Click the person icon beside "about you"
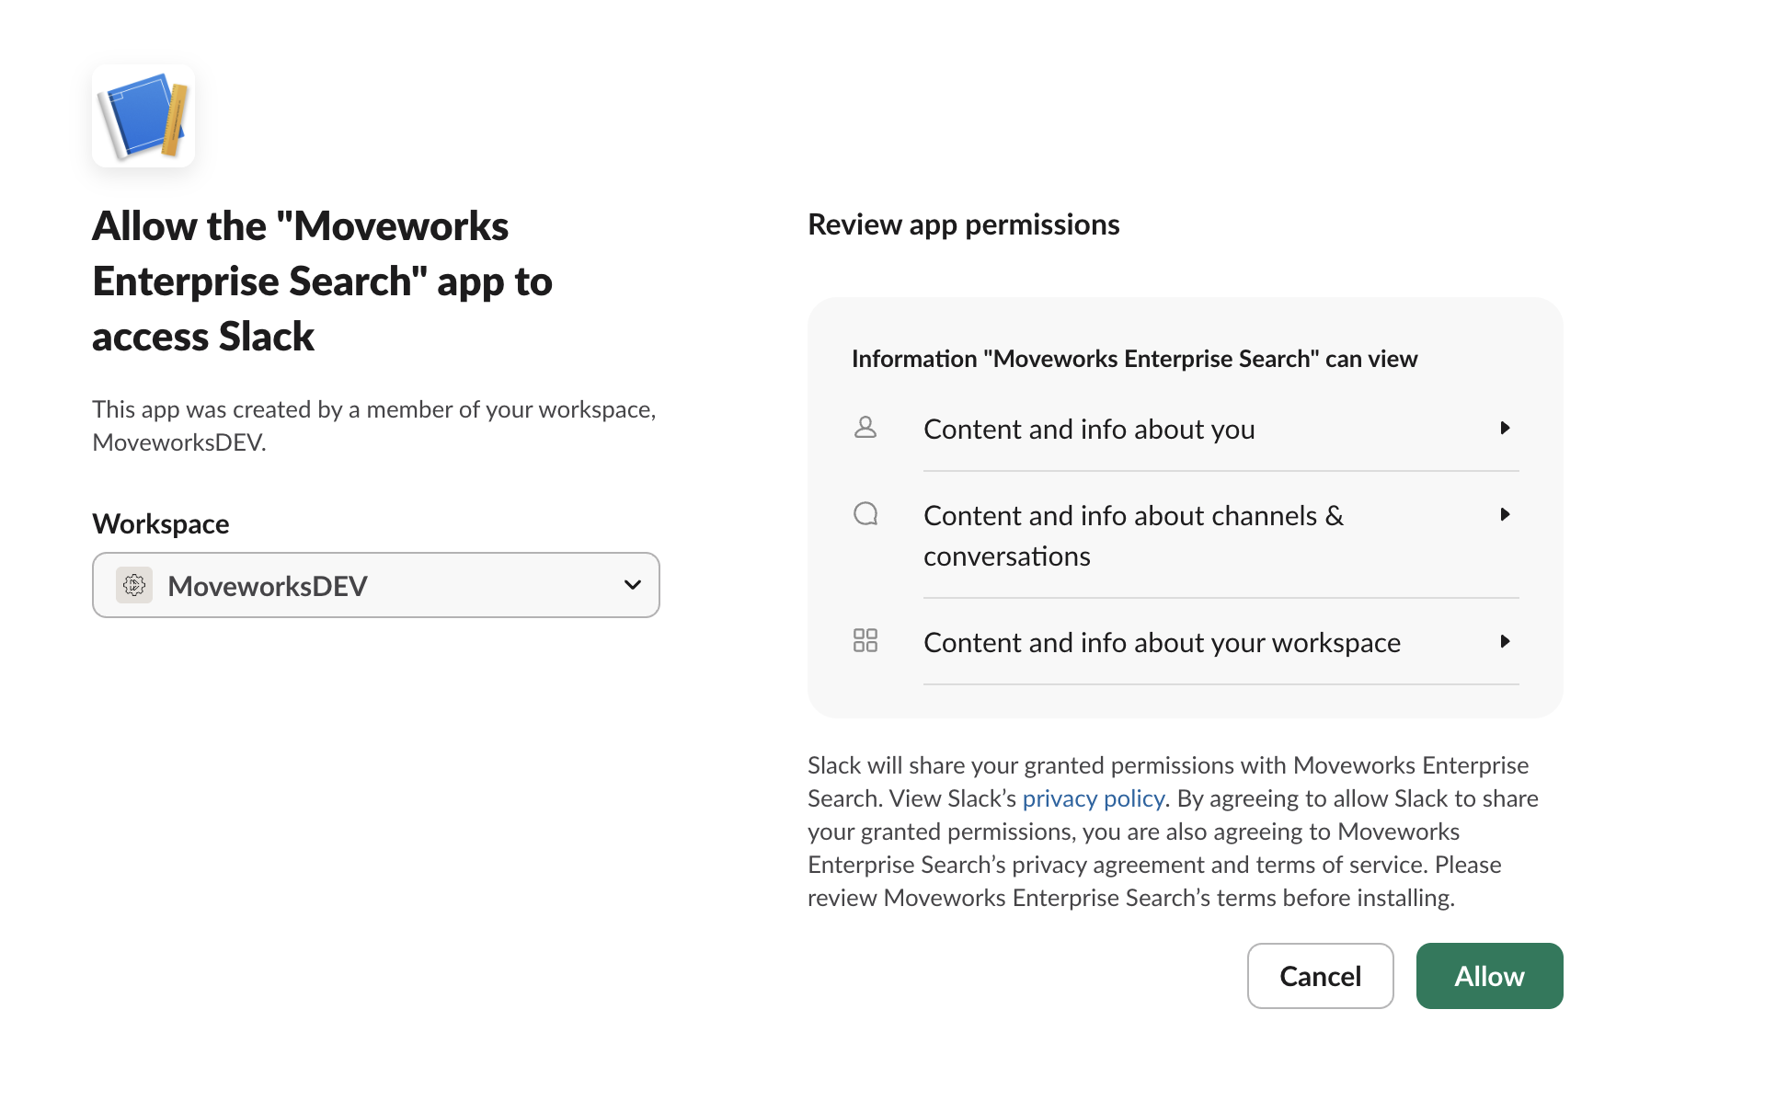The width and height of the screenshot is (1788, 1113). coord(865,428)
